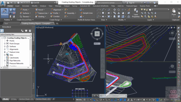This screenshot has height=102, width=181.
Task: Open the annotation scale 1" = 40' dropdown
Action: tap(137, 100)
